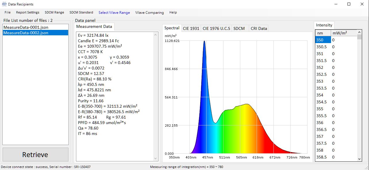Open the SDCM tab
This screenshot has height=170, width=369.
239,28
